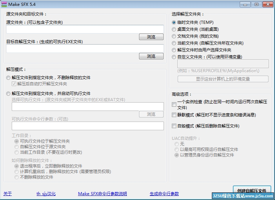
Task: Select 计算机重启后，删除释放的文件 option
Action: coord(17,172)
